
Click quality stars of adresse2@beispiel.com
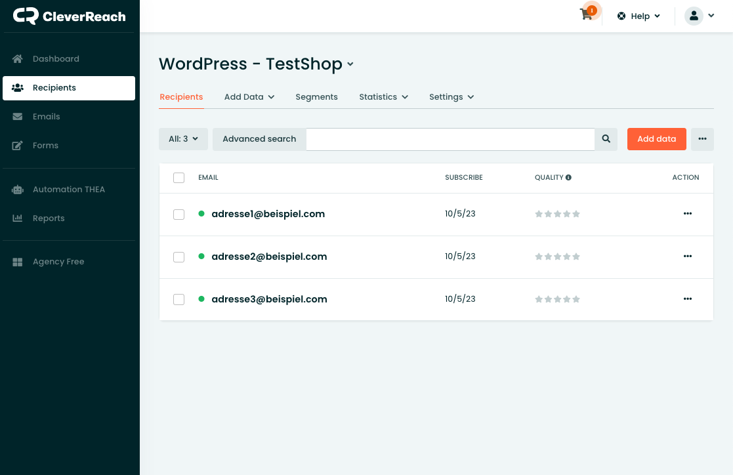tap(557, 257)
